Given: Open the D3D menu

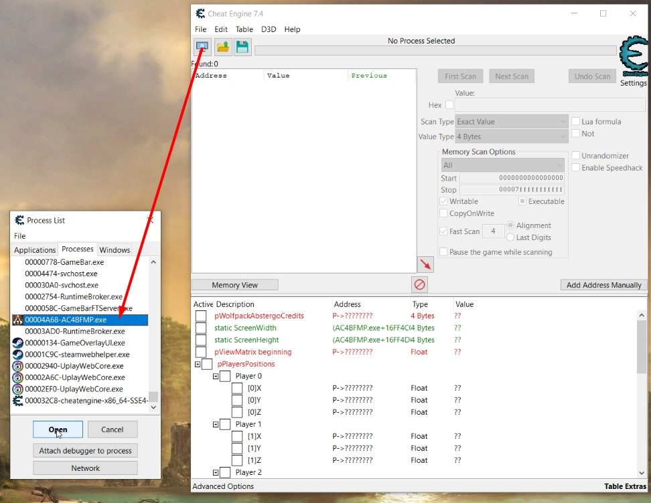Looking at the screenshot, I should coord(269,29).
